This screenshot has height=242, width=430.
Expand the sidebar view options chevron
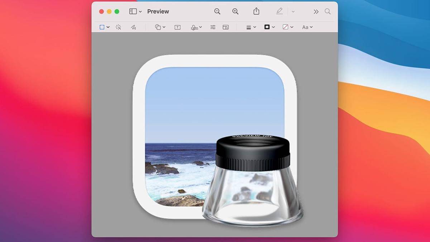pos(140,11)
